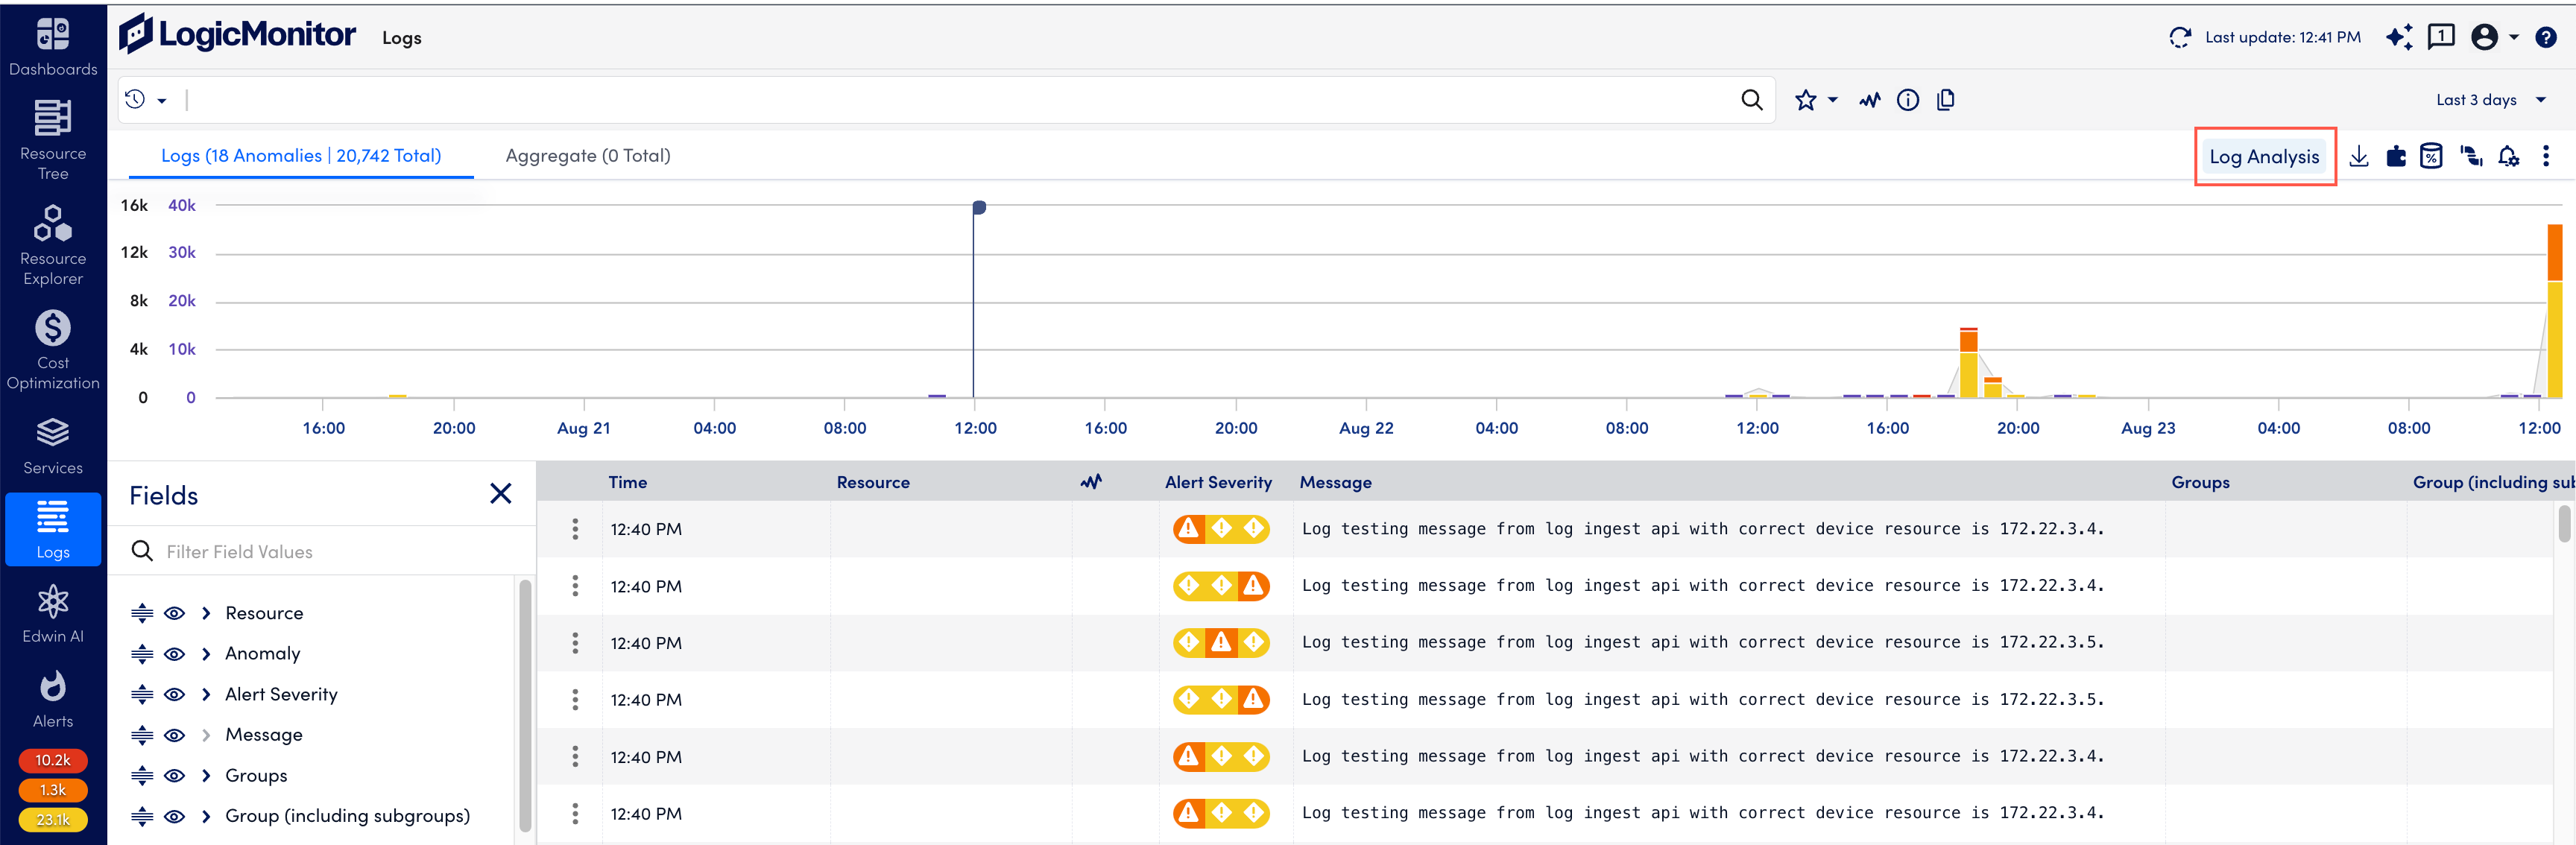Click the refresh icon next to Last update
The width and height of the screenshot is (2576, 845).
[2180, 38]
